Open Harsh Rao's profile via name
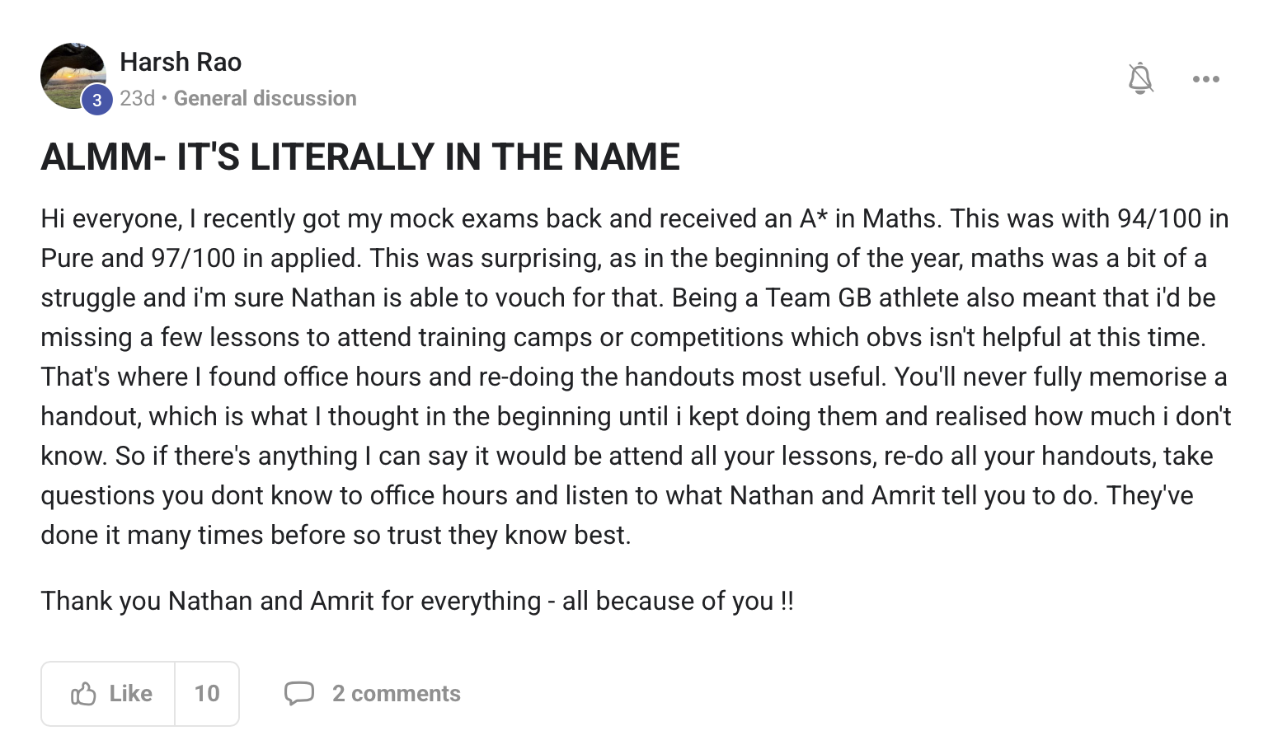The height and width of the screenshot is (740, 1273). [181, 62]
